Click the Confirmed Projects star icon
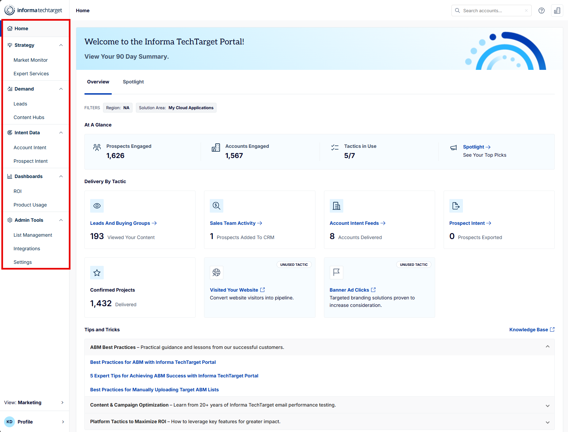 pos(97,273)
